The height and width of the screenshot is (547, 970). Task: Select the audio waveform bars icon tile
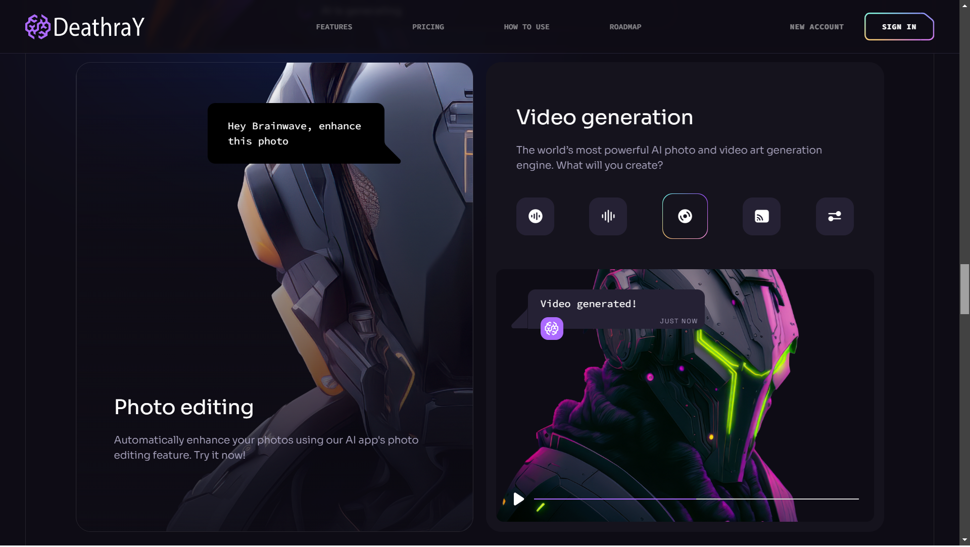click(608, 216)
